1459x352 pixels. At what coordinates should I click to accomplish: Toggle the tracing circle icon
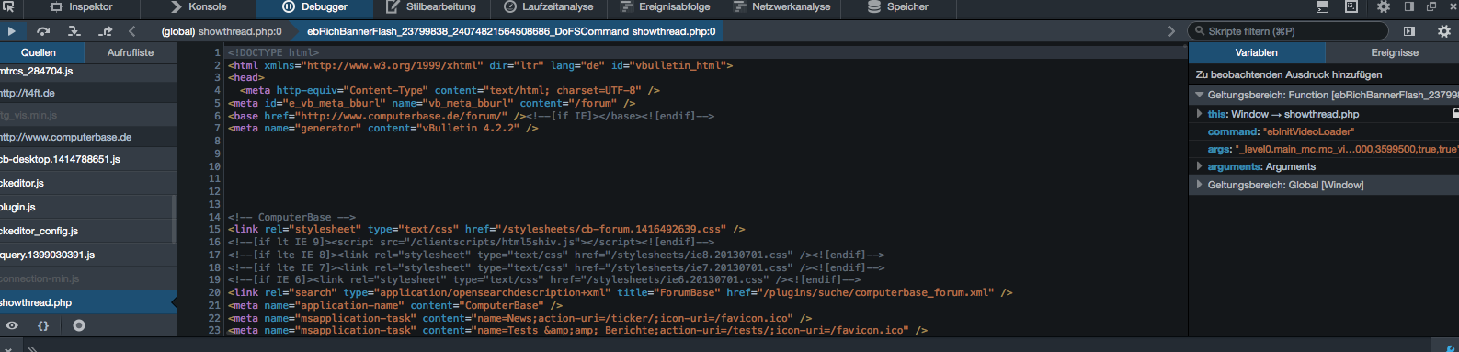click(x=79, y=325)
